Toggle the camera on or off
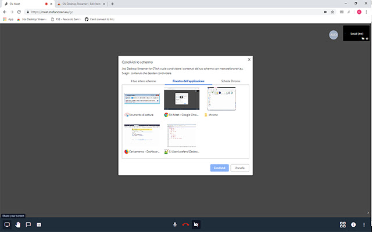Viewport: 372px width, 232px height. coord(196,224)
